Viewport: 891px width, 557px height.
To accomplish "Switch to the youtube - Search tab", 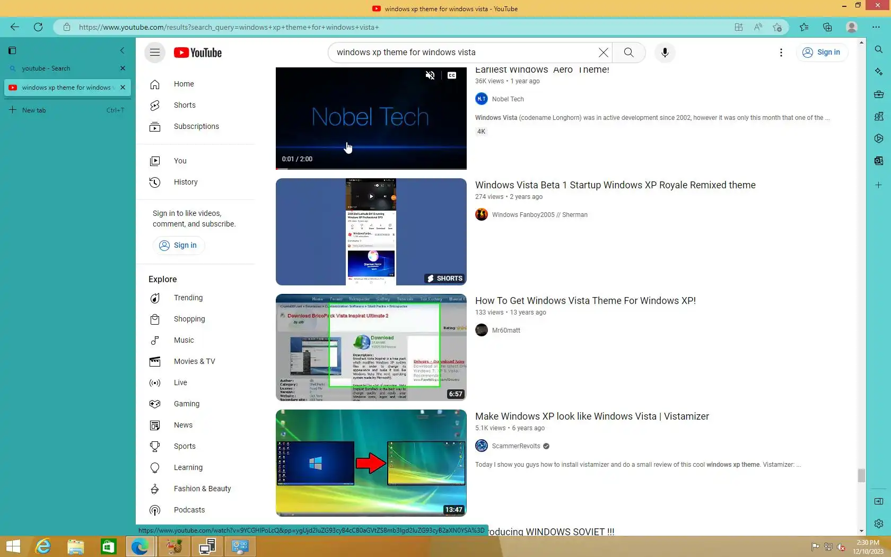I will [67, 68].
